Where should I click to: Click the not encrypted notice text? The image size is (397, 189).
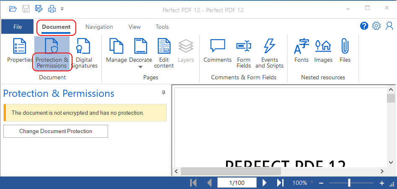click(78, 113)
